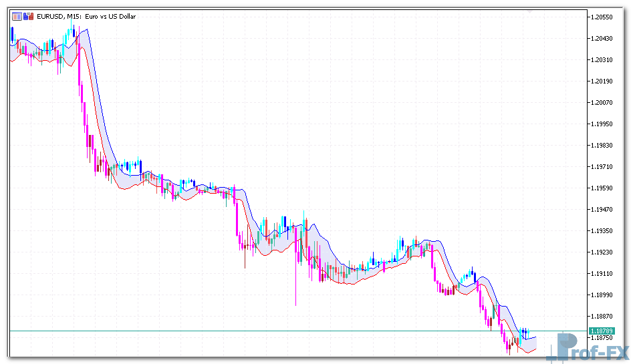Click the 1.19110 price scale label
This screenshot has width=631, height=364.
[x=602, y=273]
